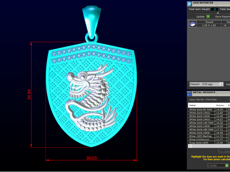Click the 12.65 grams cell

221,113
